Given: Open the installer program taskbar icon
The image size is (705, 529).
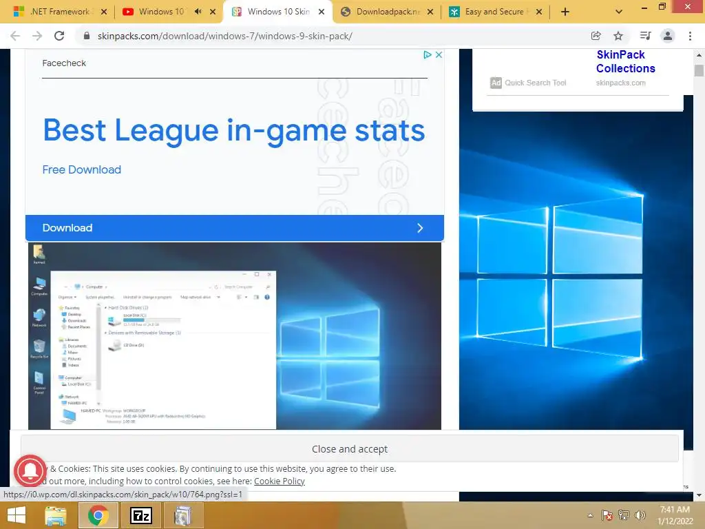Looking at the screenshot, I should tap(183, 515).
